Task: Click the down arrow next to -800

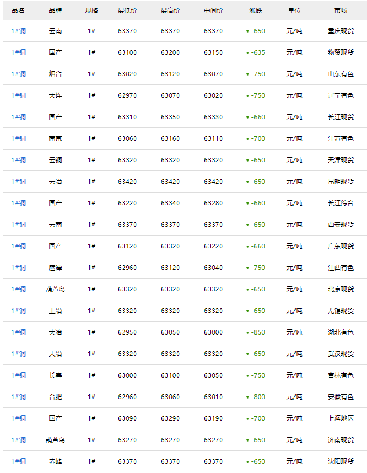Action: (247, 397)
